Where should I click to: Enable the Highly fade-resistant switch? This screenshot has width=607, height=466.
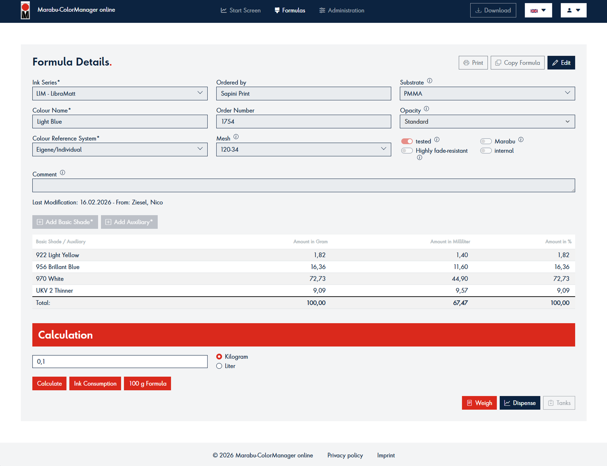tap(407, 151)
